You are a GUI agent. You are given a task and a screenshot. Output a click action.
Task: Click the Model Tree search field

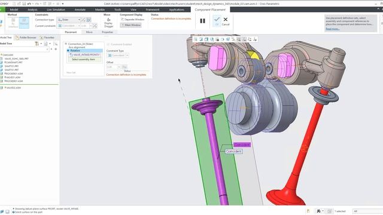point(25,49)
